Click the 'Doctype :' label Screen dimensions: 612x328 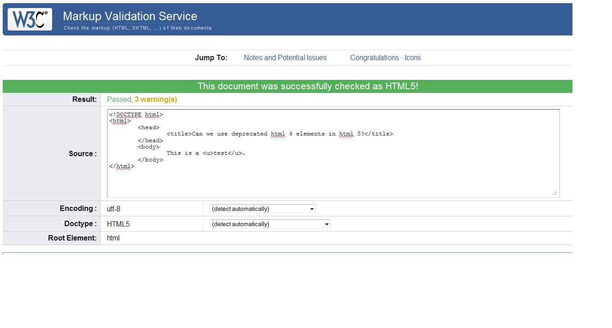tap(80, 223)
